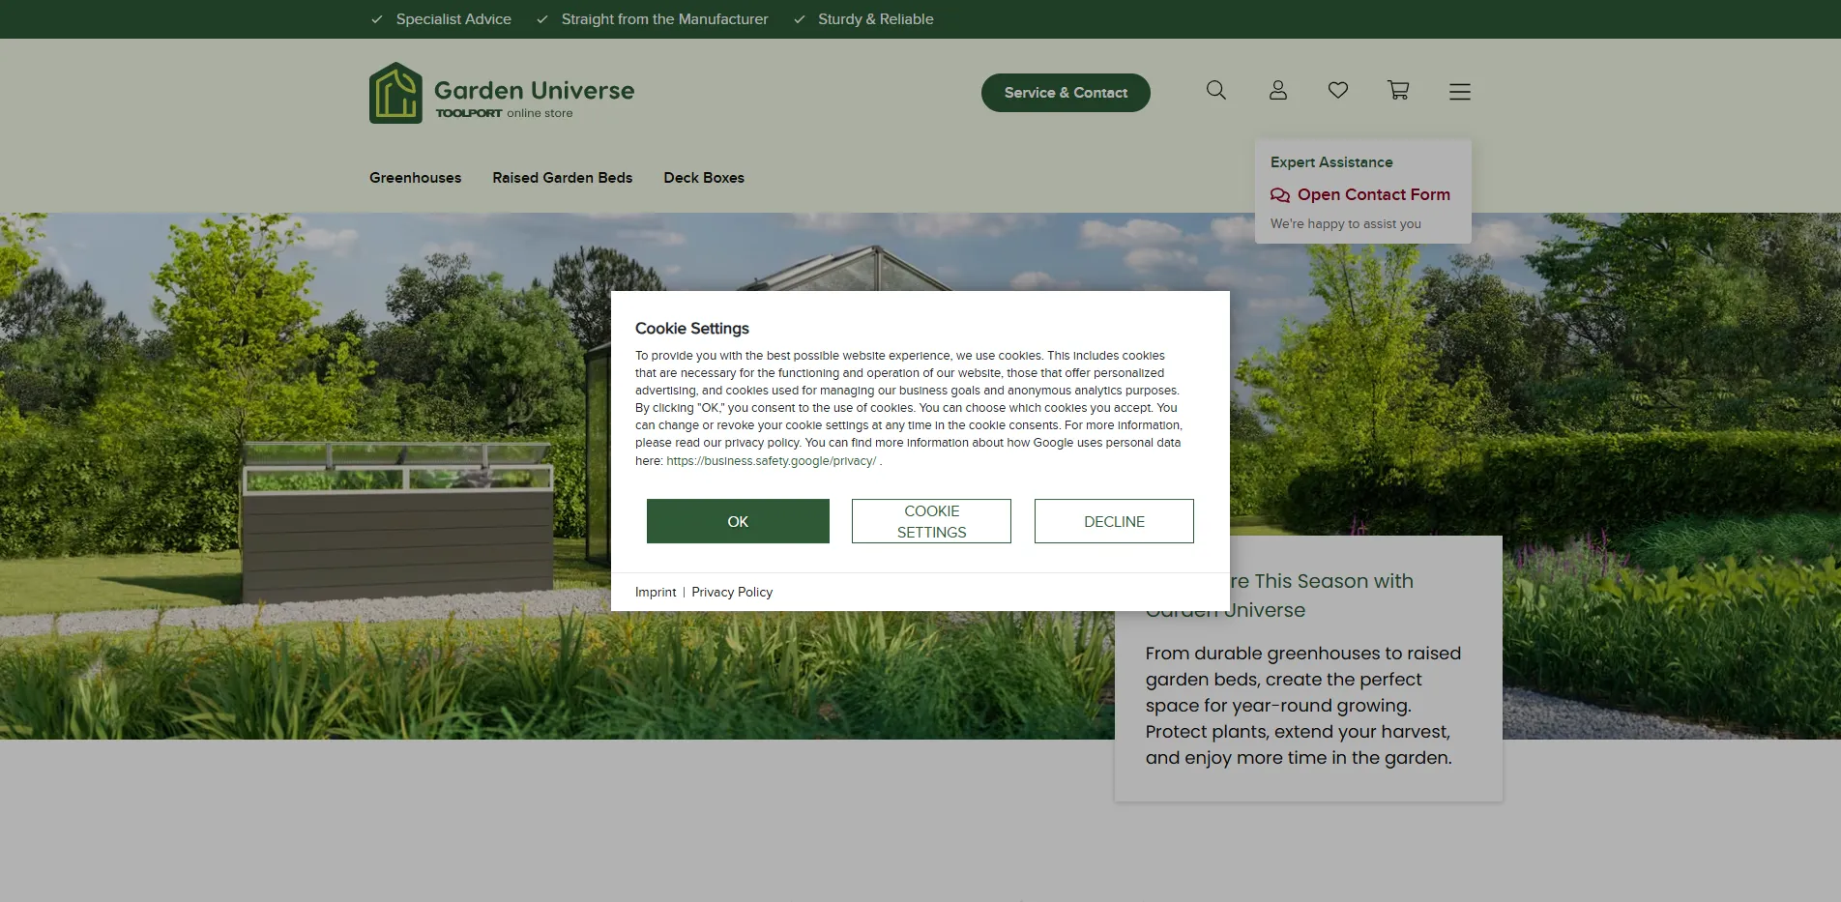Click the Garden Universe brand name text
The image size is (1841, 902).
pos(534,91)
